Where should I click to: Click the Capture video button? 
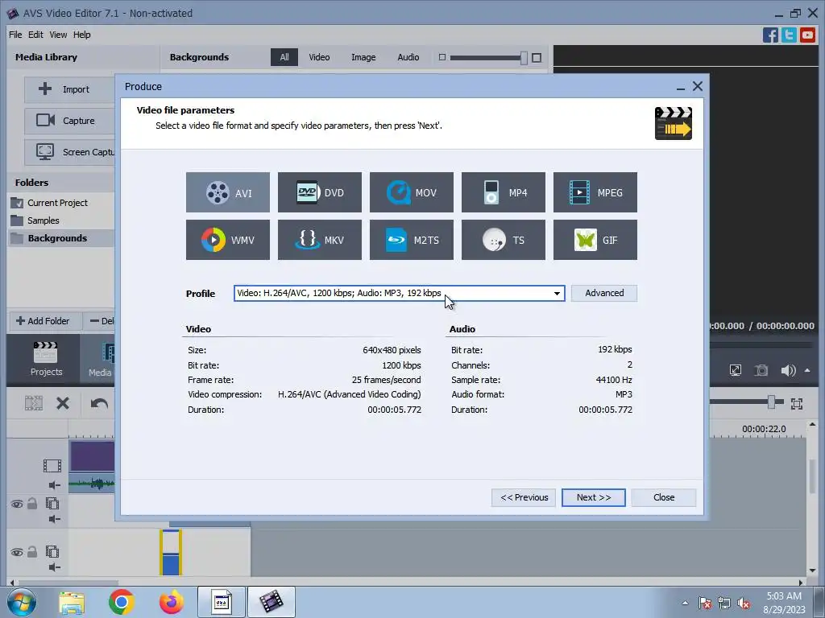[69, 121]
